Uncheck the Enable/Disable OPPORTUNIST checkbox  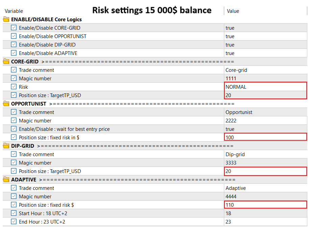[14, 36]
